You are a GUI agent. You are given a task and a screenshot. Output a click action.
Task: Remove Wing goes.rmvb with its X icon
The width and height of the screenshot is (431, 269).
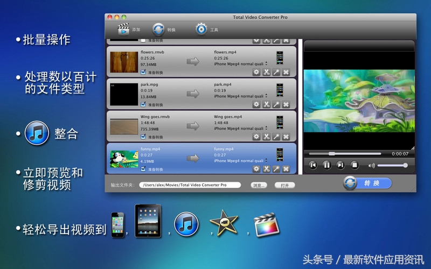point(286,137)
